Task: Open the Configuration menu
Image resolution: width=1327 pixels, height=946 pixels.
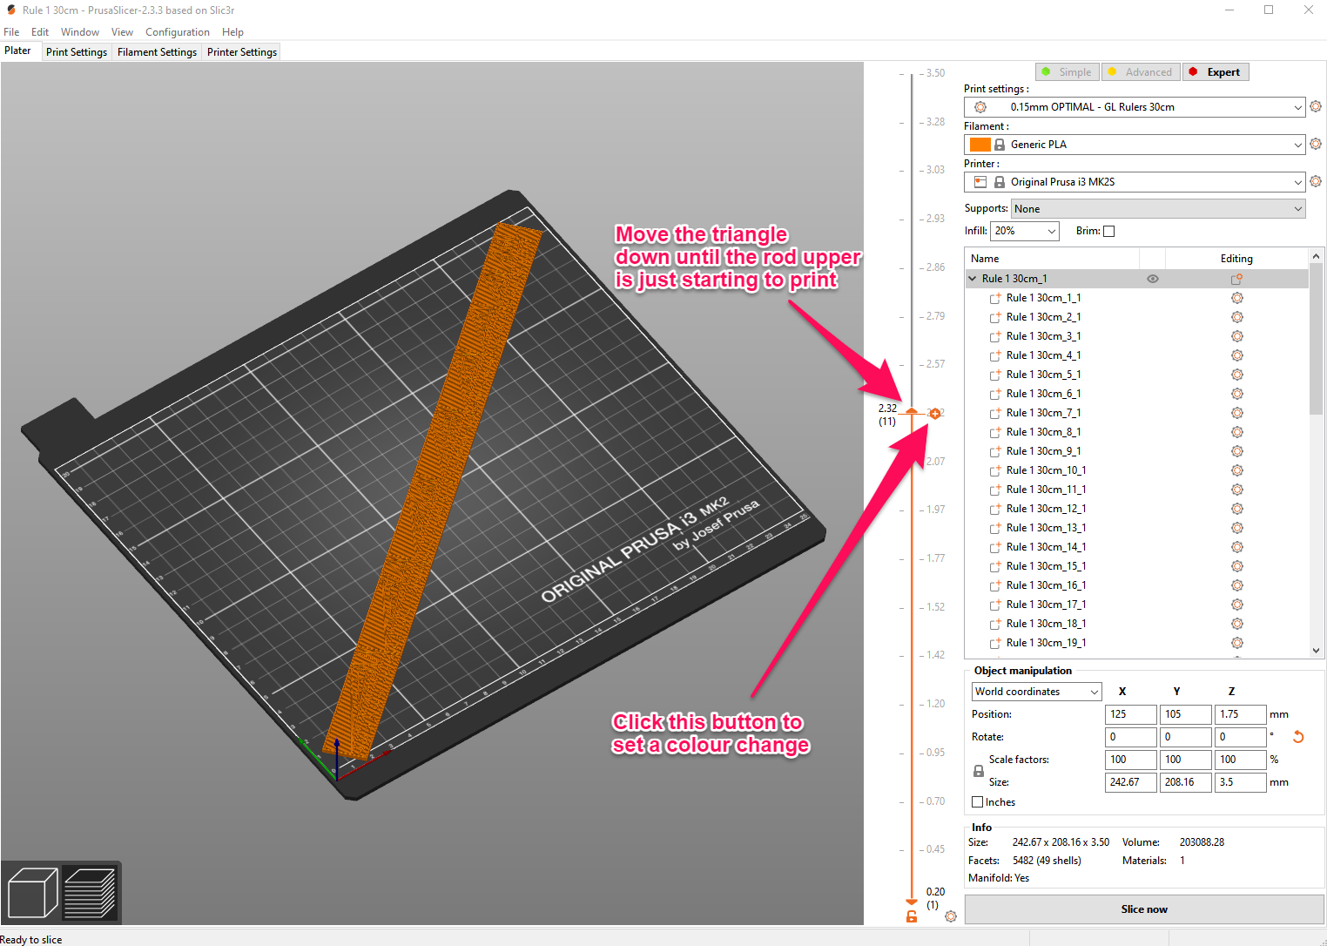Action: [178, 32]
